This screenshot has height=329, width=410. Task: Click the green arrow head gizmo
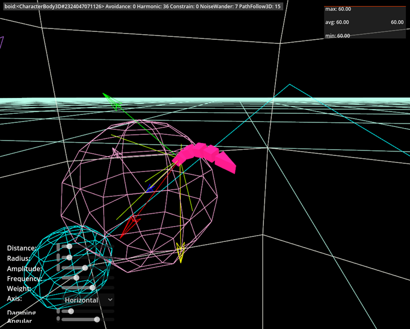(x=114, y=103)
